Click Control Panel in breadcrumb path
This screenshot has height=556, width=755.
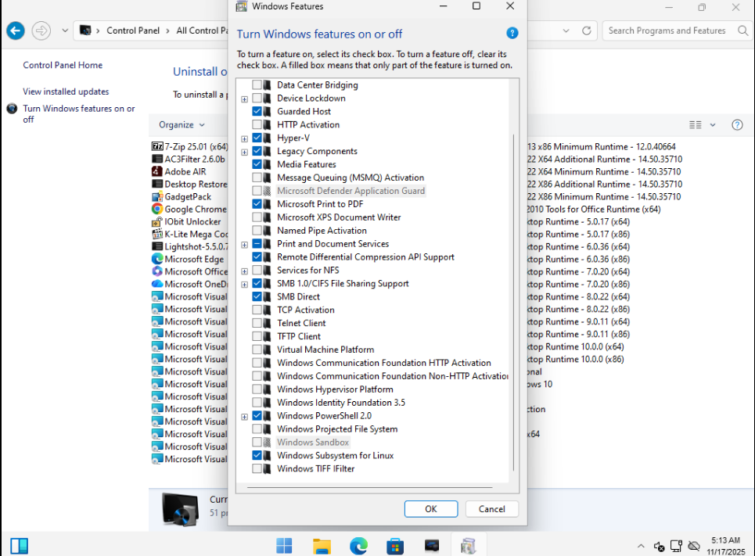click(132, 30)
